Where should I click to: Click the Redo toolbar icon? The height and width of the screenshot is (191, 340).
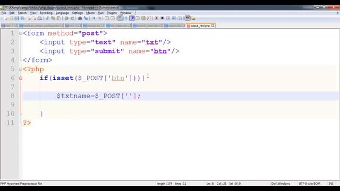click(x=72, y=19)
